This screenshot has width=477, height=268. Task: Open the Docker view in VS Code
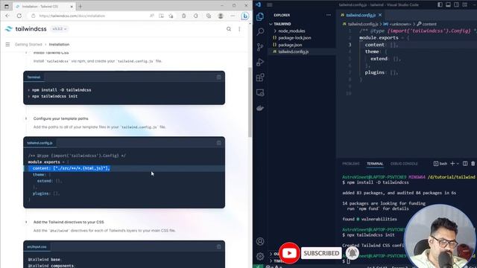pos(260,108)
